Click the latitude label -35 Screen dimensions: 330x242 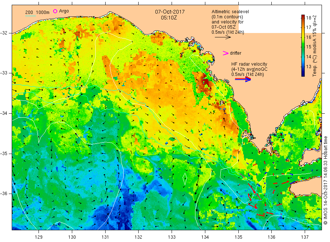coord(4,153)
